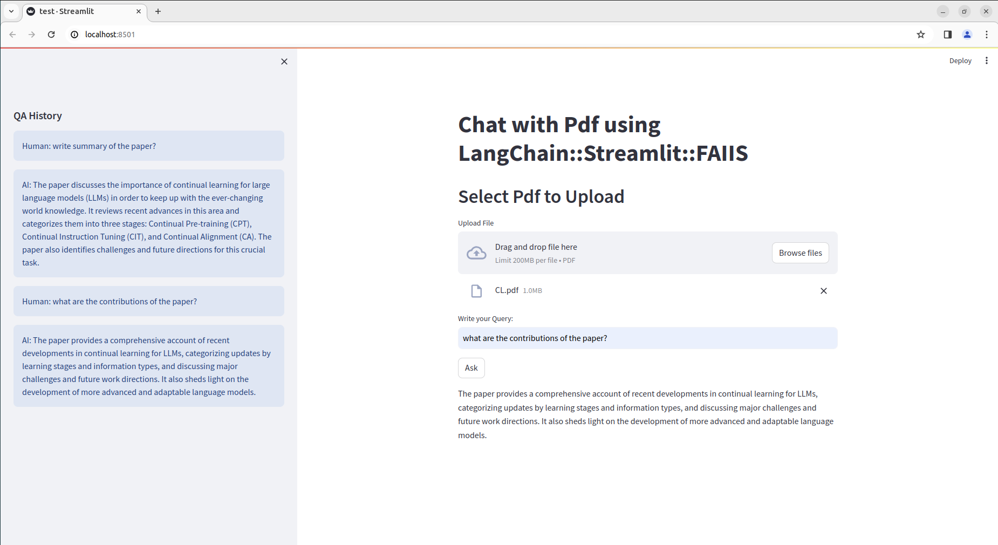Viewport: 998px width, 545px height.
Task: Click the answer paragraph below the Ask button
Action: 646,414
